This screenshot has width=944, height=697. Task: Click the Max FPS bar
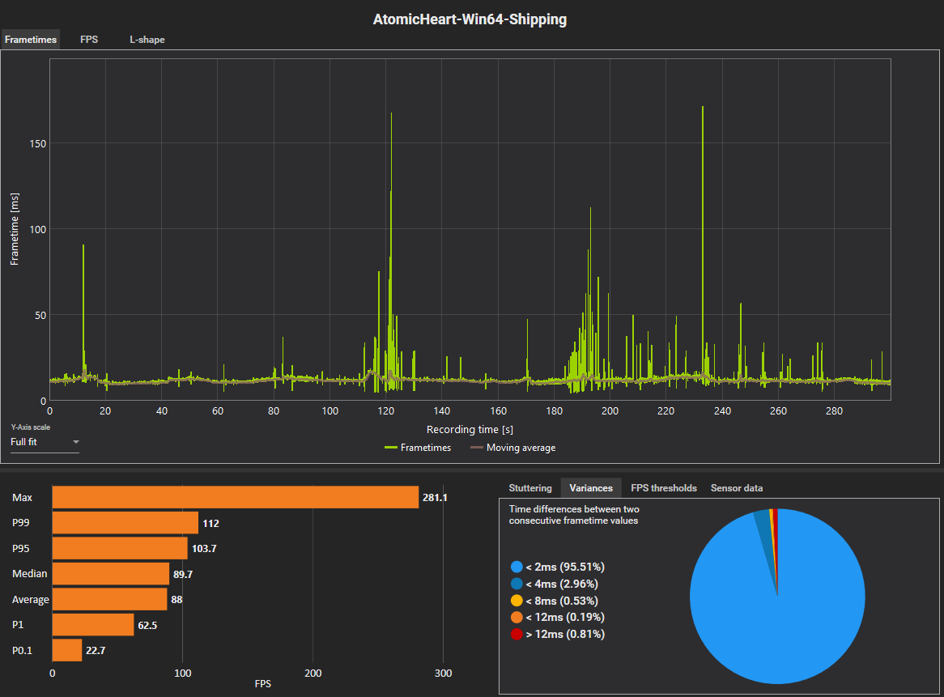pyautogui.click(x=236, y=497)
